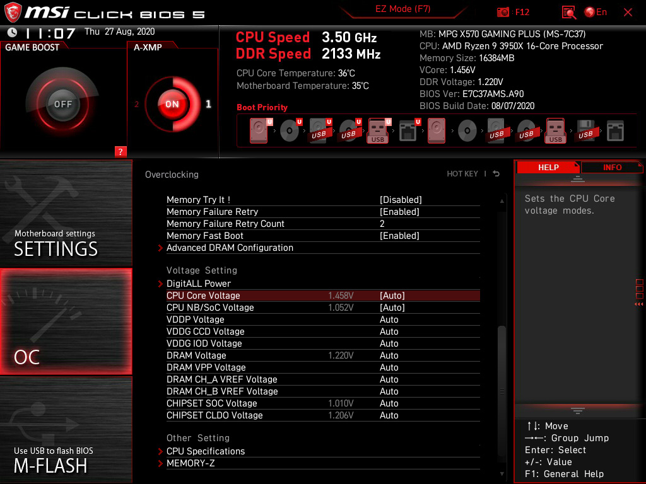Viewport: 646px width, 484px height.
Task: Click the system clock time 11:07
Action: [50, 33]
